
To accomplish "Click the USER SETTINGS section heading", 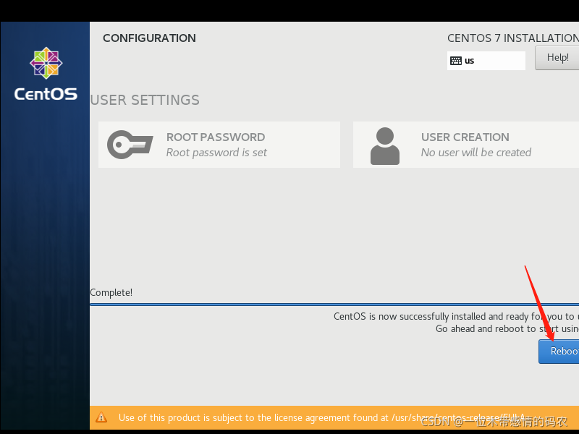I will coord(145,100).
